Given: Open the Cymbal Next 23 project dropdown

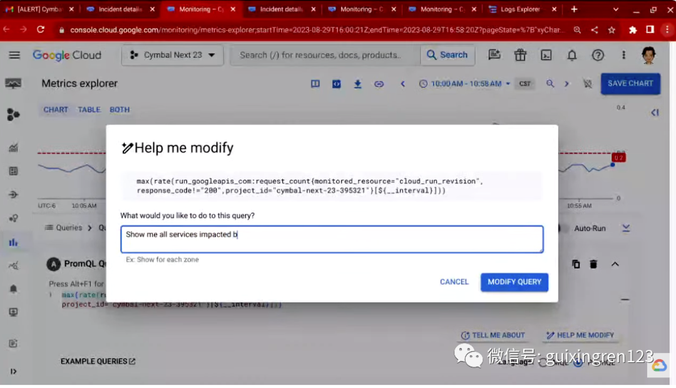Looking at the screenshot, I should click(x=173, y=55).
